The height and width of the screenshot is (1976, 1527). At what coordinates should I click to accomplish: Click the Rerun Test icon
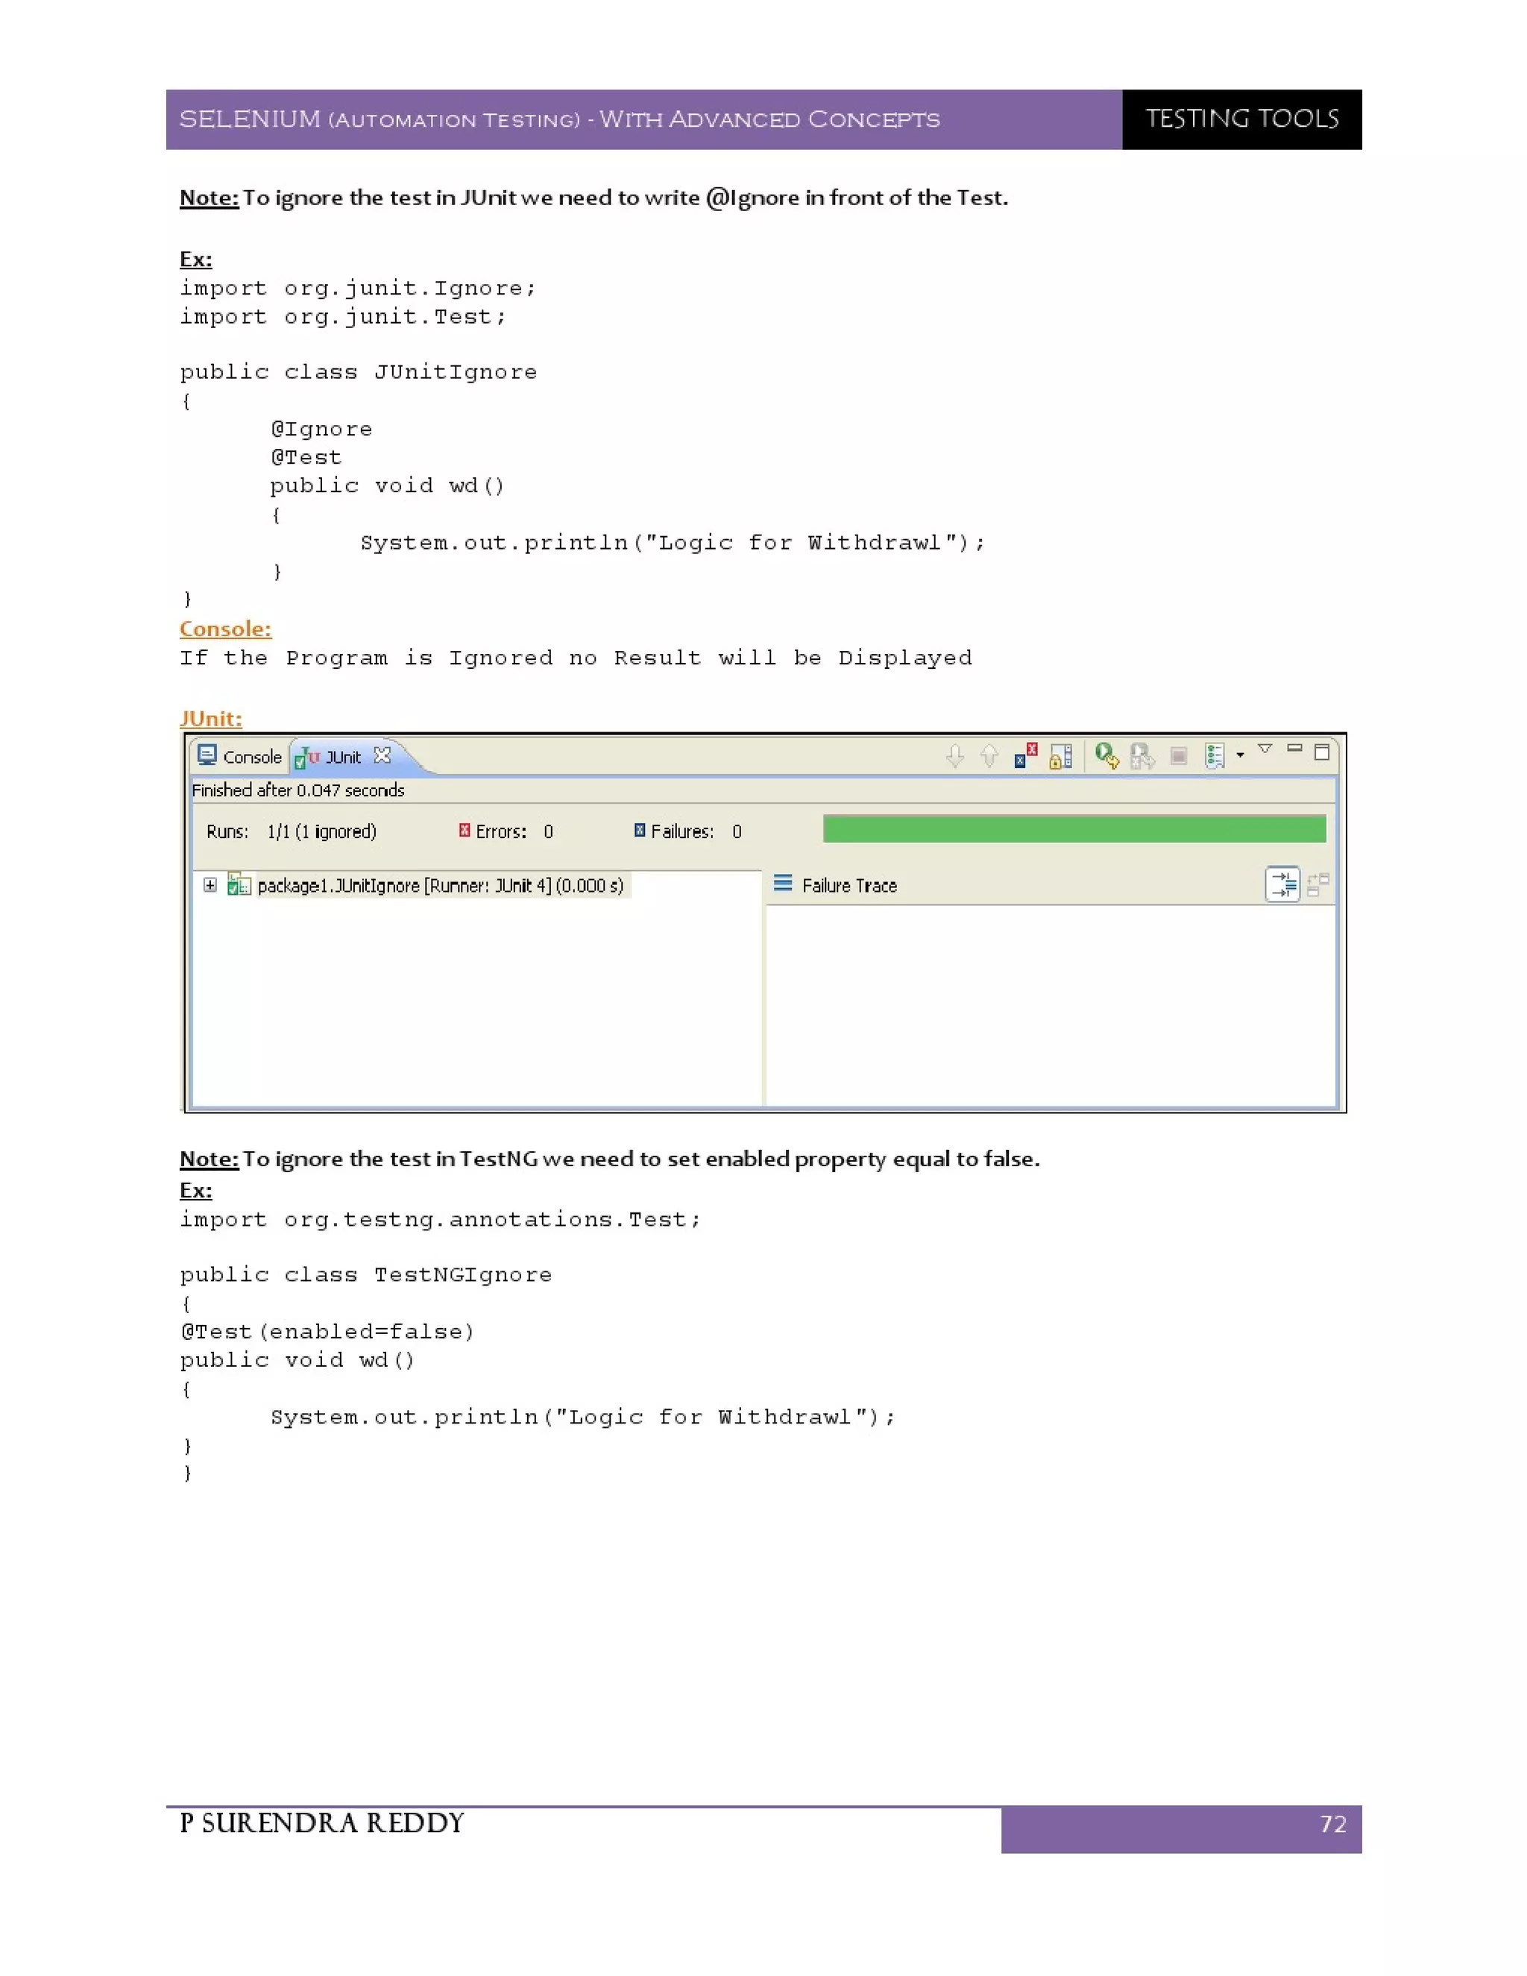click(x=1107, y=755)
